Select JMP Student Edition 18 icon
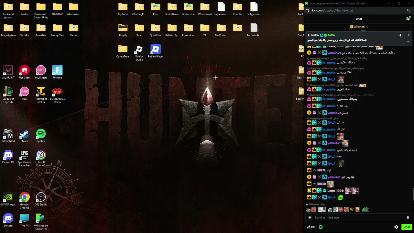The image size is (414, 233). (x=41, y=222)
